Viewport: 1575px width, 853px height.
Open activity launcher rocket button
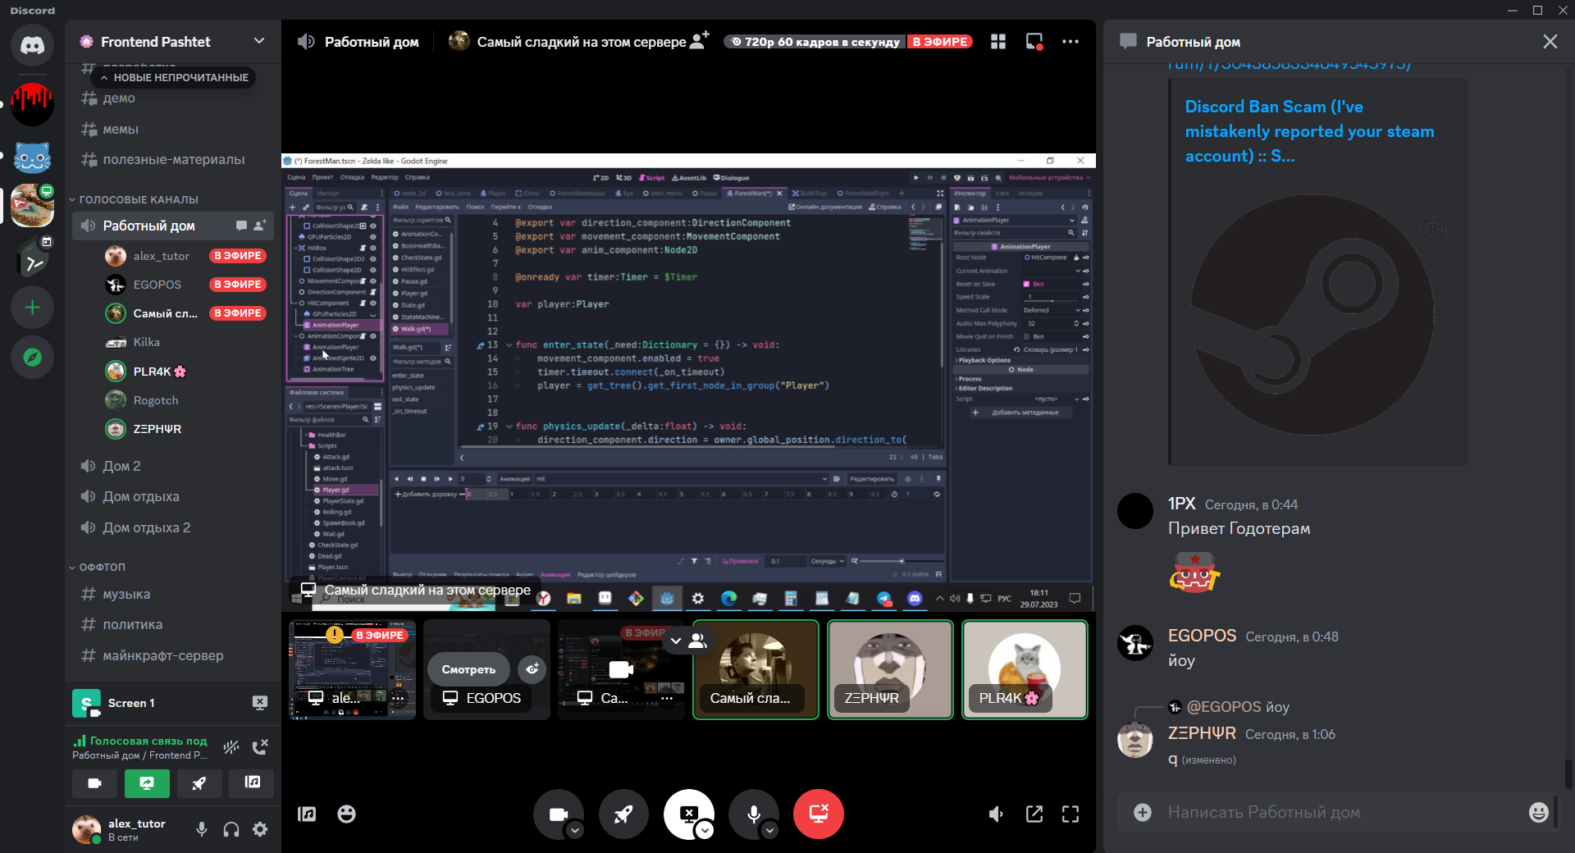coord(623,814)
